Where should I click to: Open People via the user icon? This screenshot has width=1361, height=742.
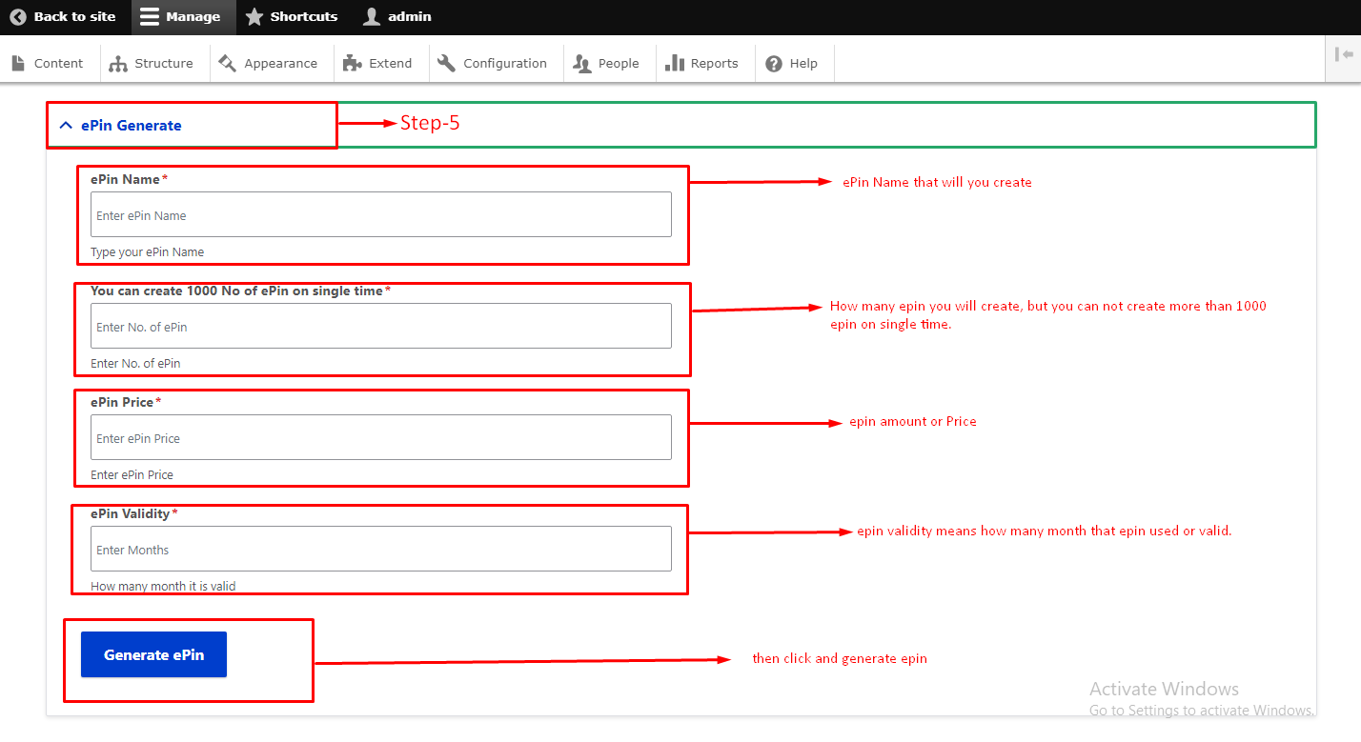pyautogui.click(x=582, y=64)
